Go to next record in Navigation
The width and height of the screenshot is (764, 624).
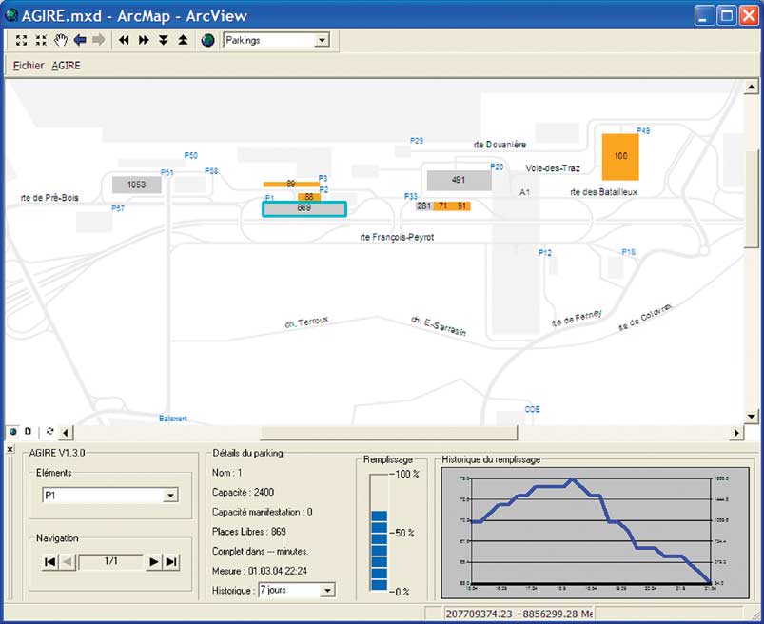coord(152,562)
